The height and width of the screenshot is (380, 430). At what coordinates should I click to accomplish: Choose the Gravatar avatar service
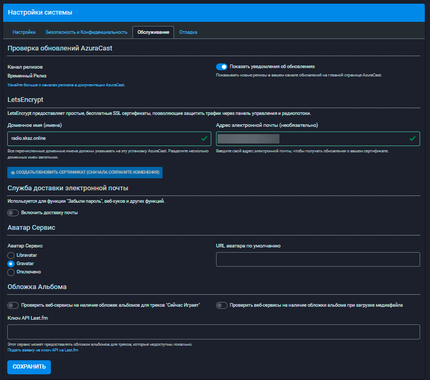pyautogui.click(x=11, y=264)
